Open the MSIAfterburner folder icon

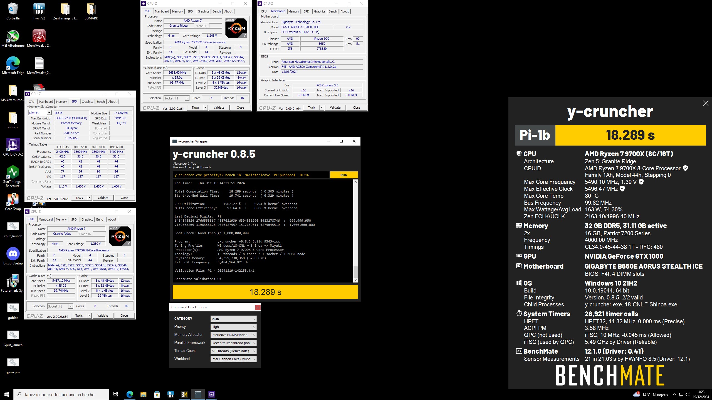(13, 93)
